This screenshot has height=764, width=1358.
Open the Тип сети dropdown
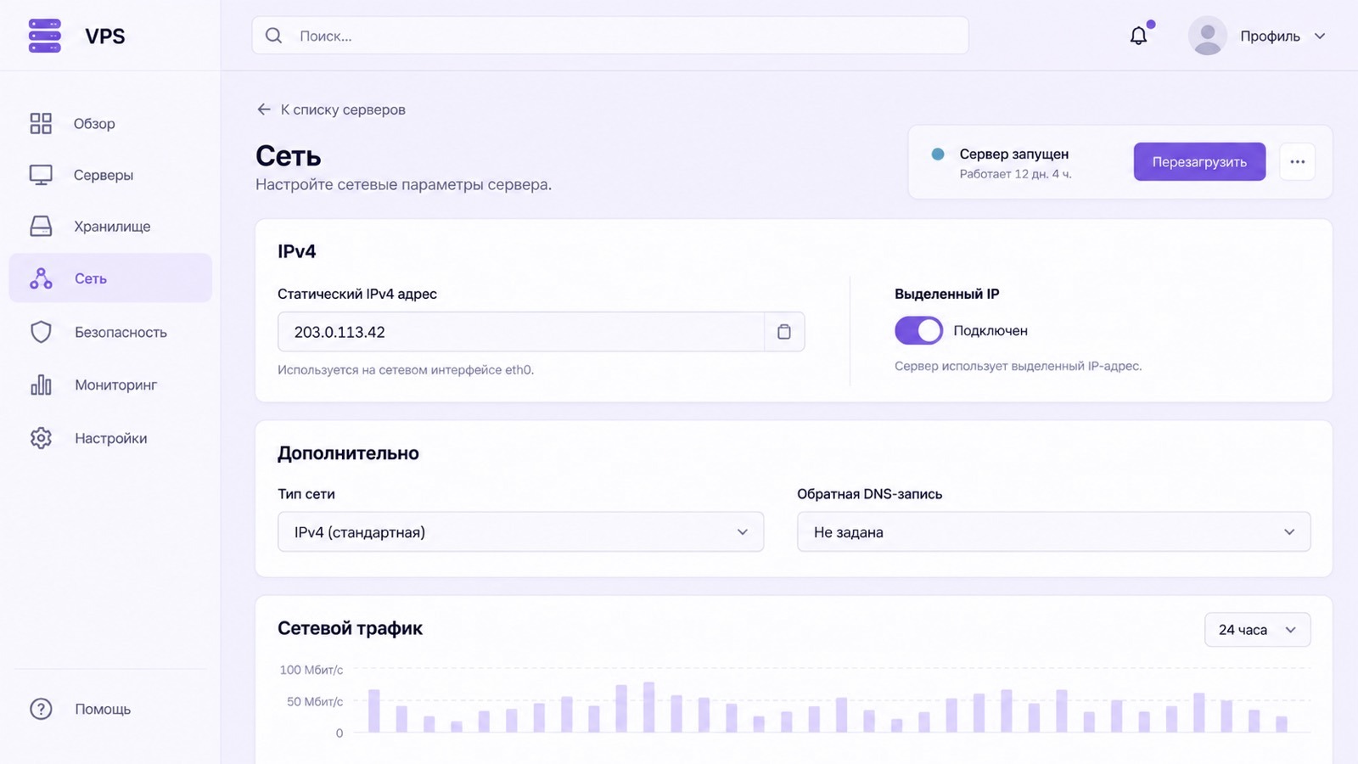(520, 532)
